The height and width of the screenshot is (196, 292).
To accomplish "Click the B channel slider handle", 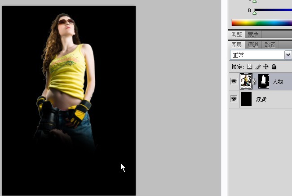I will [255, 13].
